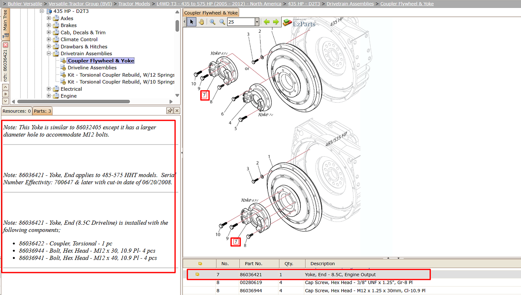This screenshot has height=295, width=521.
Task: Expand the Brakes tree node
Action: point(49,25)
